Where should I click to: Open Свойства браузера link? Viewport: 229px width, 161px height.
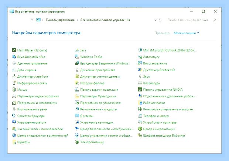pyautogui.click(x=31, y=116)
